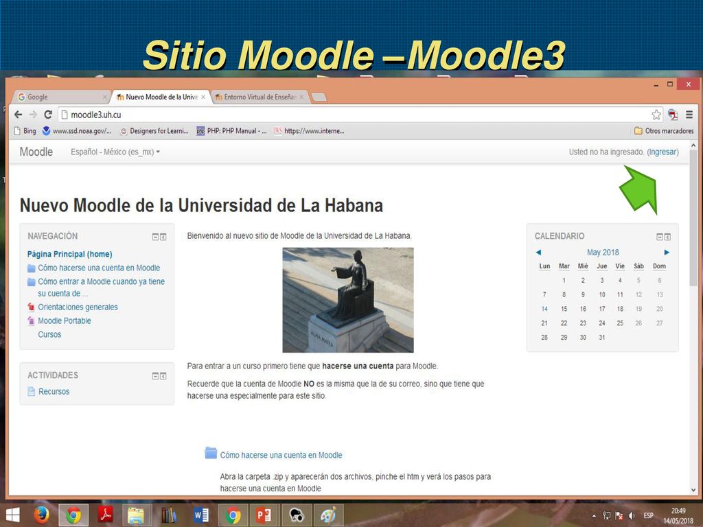Open Adobe Acrobat from the taskbar
703x527 pixels.
pyautogui.click(x=106, y=515)
